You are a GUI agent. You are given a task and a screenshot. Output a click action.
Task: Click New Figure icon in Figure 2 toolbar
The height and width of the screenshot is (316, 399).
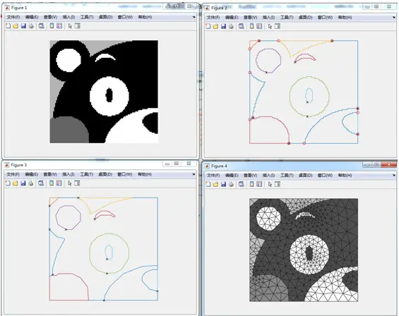point(208,26)
